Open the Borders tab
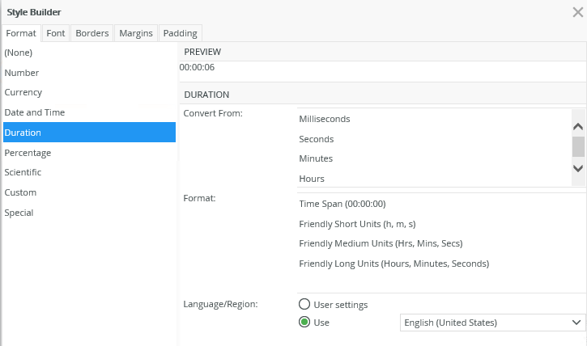Viewport: 587px width, 346px height. click(91, 33)
